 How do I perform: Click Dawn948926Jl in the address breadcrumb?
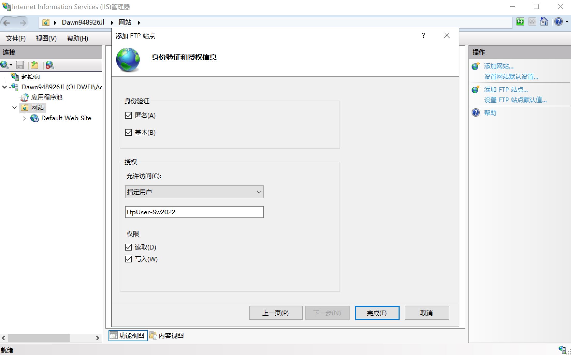click(x=83, y=22)
